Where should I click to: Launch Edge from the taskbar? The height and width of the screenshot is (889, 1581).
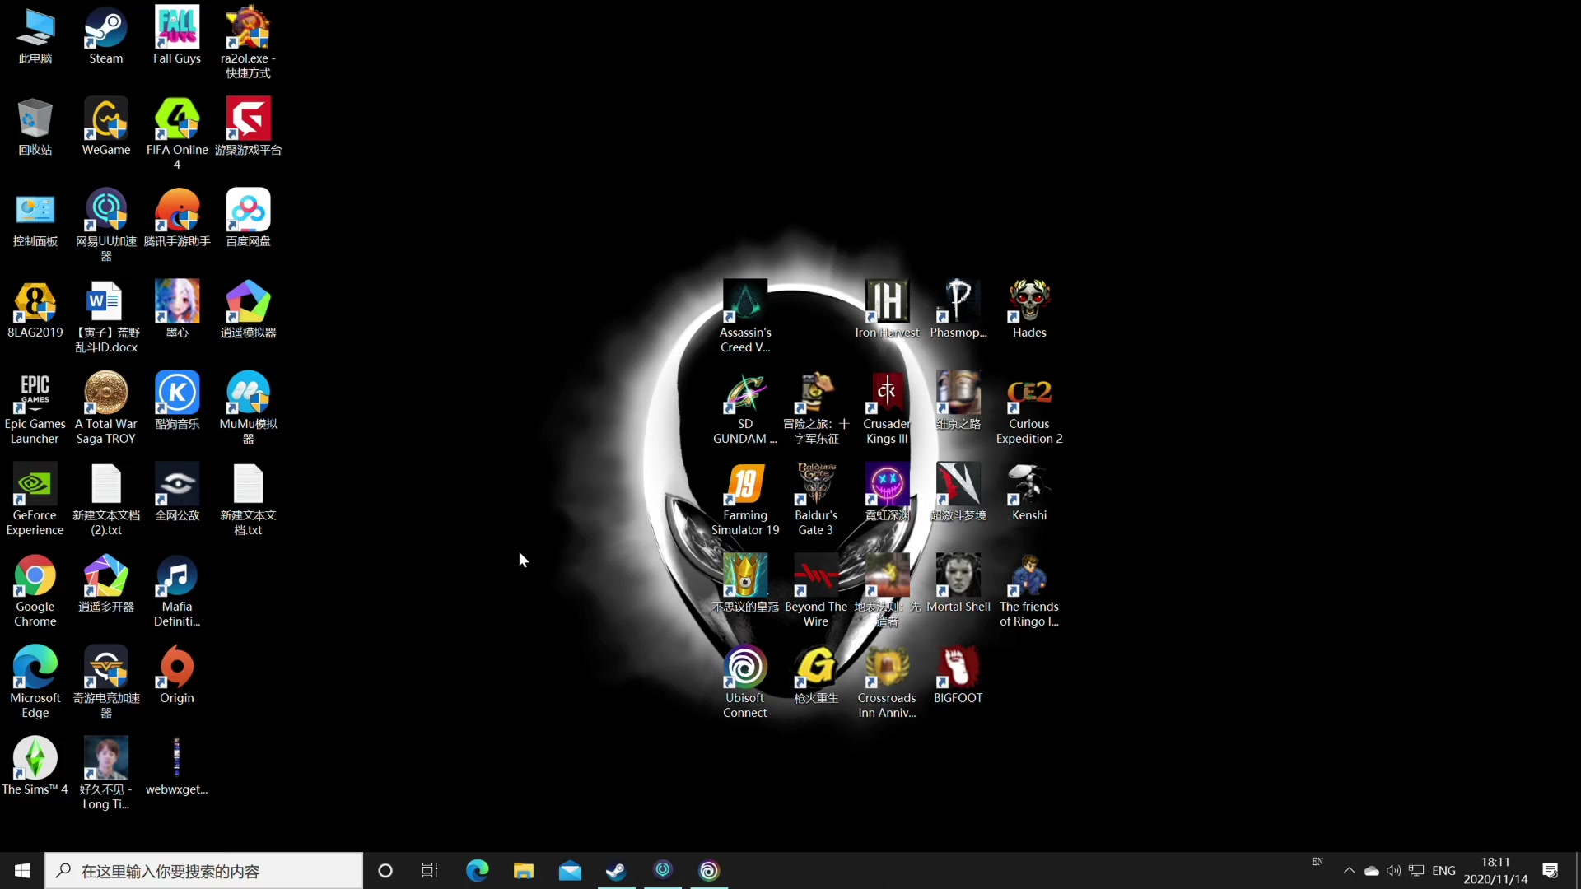[477, 870]
